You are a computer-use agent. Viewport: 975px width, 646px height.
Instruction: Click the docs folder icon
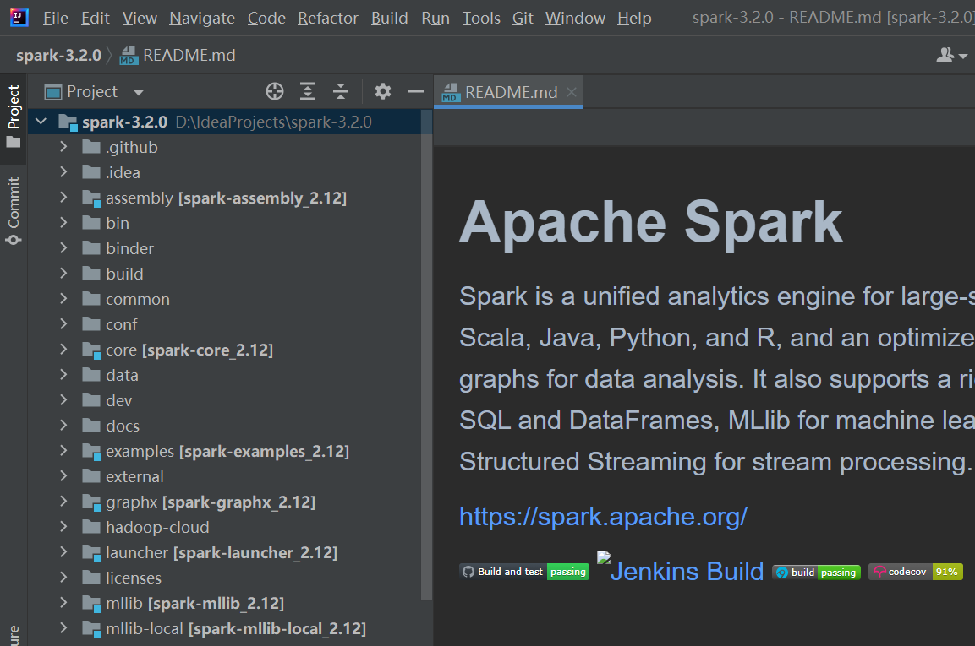[91, 426]
